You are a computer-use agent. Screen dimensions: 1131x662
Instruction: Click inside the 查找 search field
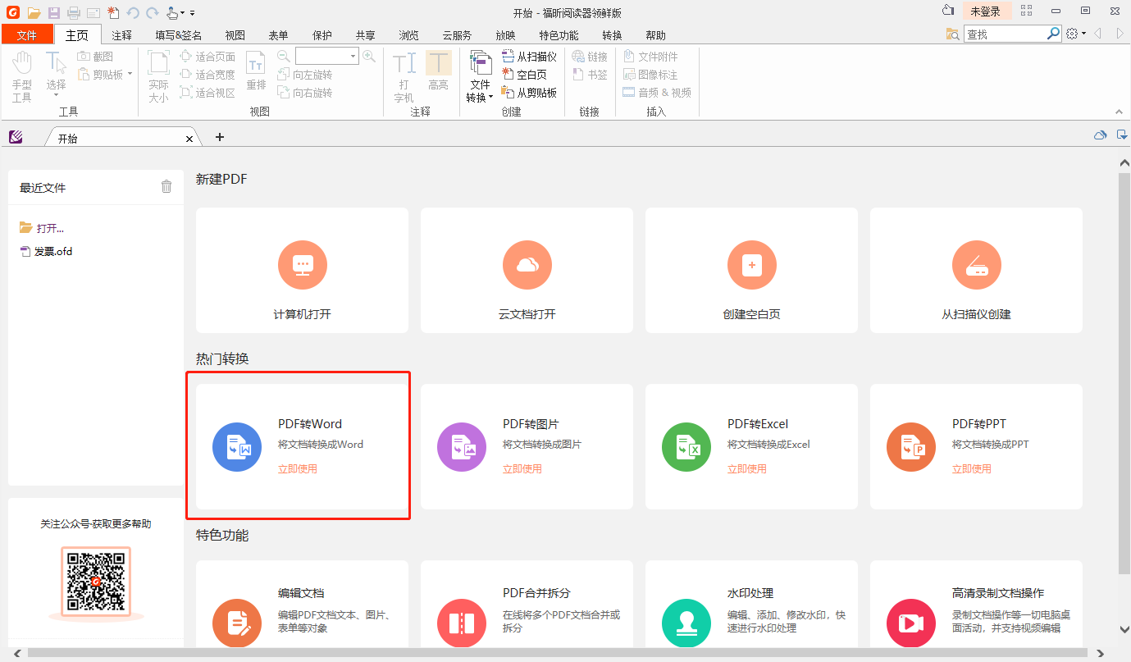coord(1005,34)
